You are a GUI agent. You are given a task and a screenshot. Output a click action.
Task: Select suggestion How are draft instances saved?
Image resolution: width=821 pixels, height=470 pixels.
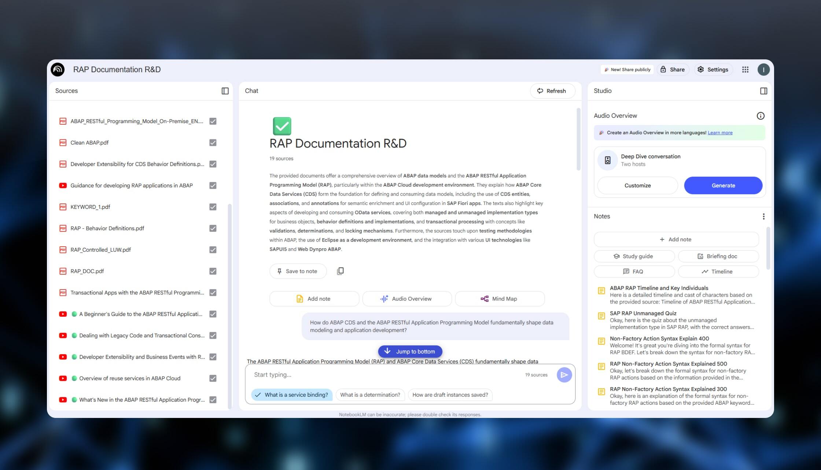pyautogui.click(x=450, y=395)
